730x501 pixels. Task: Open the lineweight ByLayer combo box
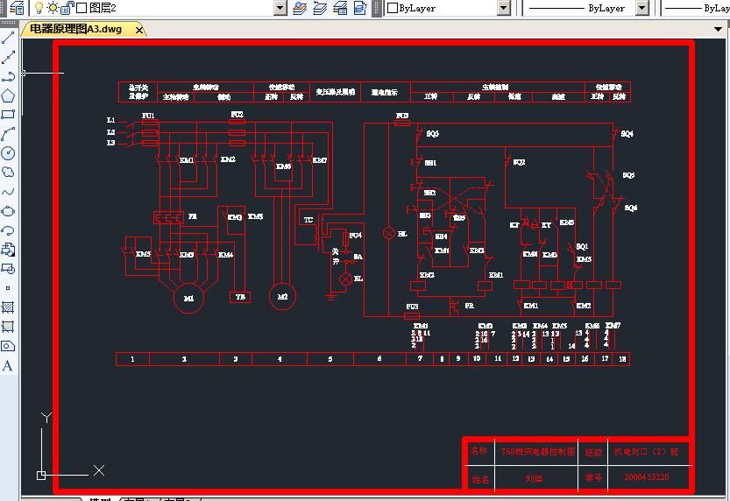696,8
